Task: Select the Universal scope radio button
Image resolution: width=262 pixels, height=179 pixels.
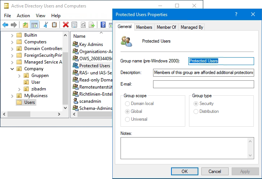Action: (127, 119)
